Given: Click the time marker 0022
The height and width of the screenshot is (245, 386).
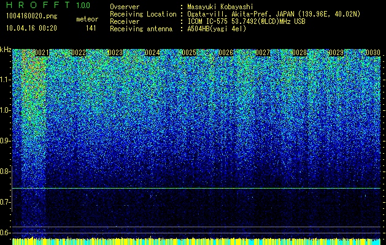Looking at the screenshot, I should coord(79,53).
